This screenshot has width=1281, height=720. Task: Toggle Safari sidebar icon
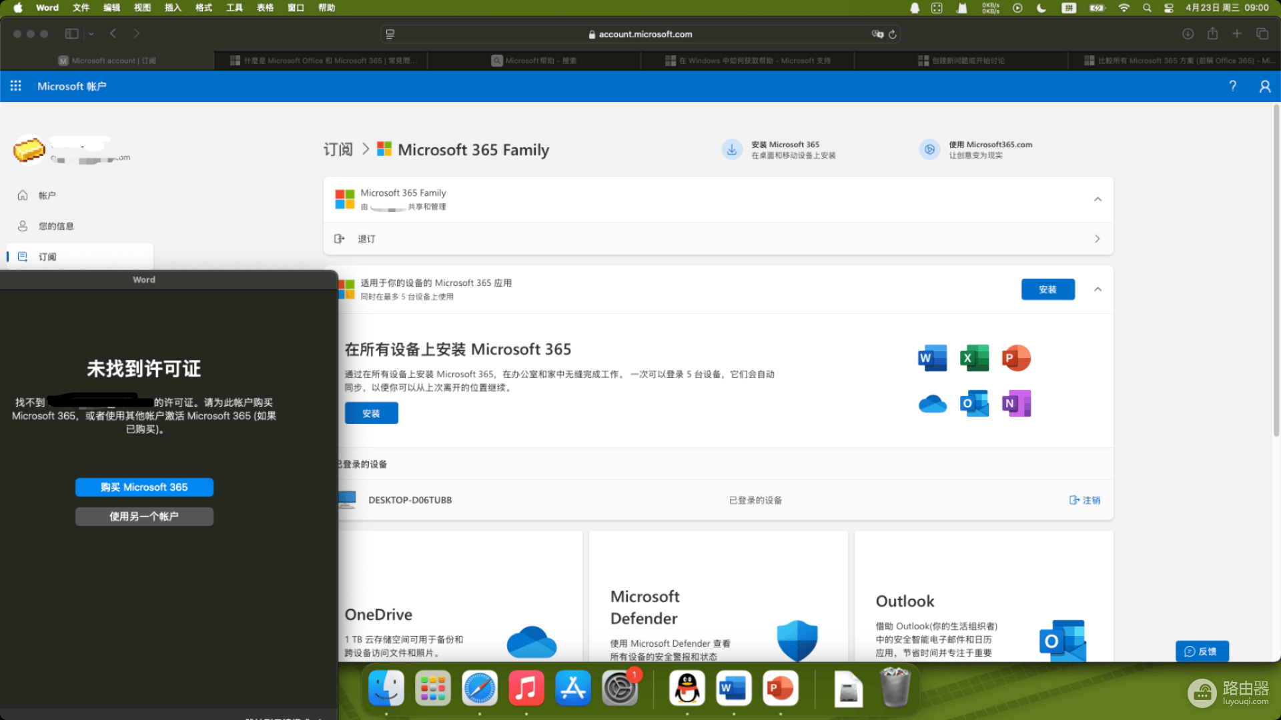pos(72,33)
